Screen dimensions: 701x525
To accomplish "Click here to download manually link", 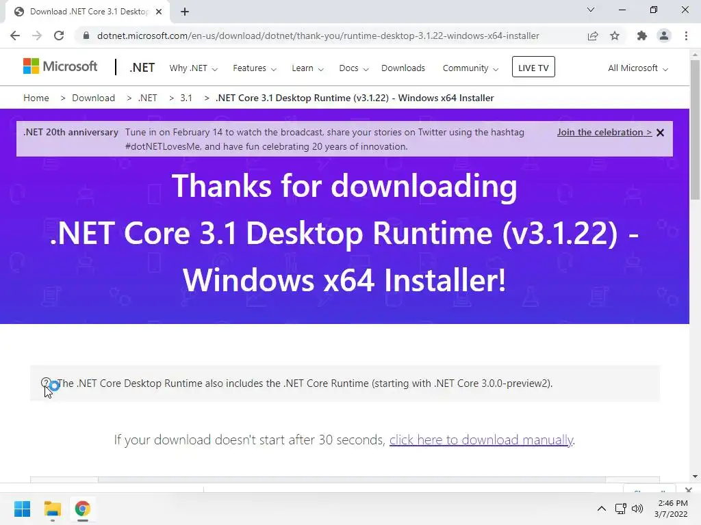I will [x=481, y=440].
